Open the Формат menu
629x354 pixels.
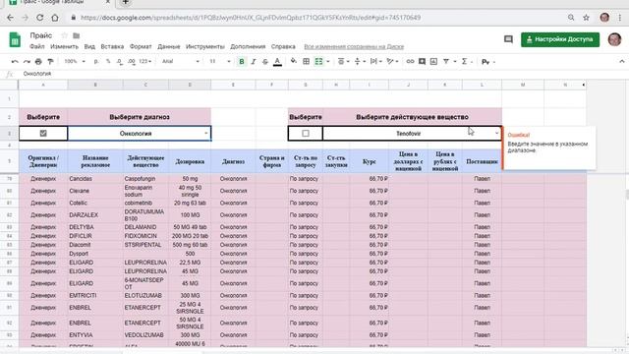click(141, 46)
